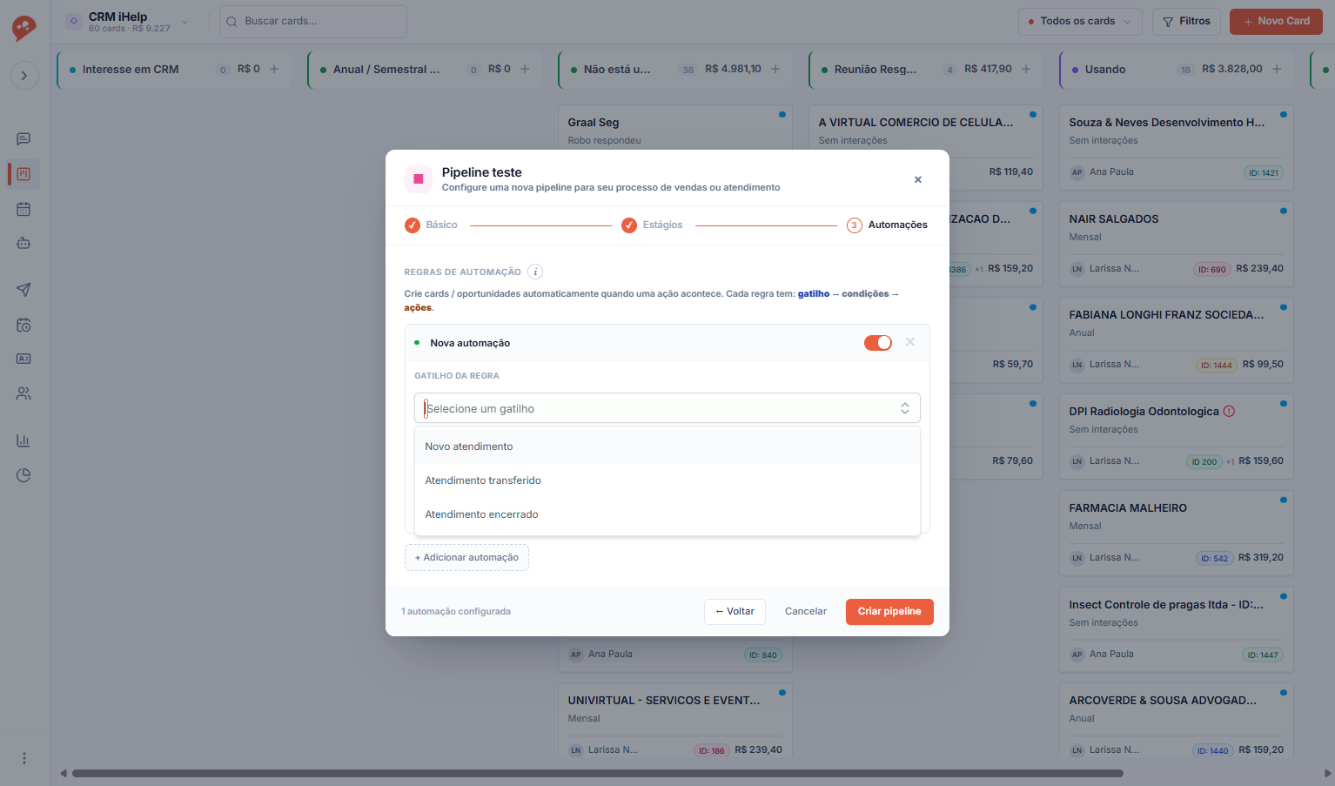This screenshot has height=786, width=1335.
Task: Open the pie chart analytics icon
Action: (23, 475)
